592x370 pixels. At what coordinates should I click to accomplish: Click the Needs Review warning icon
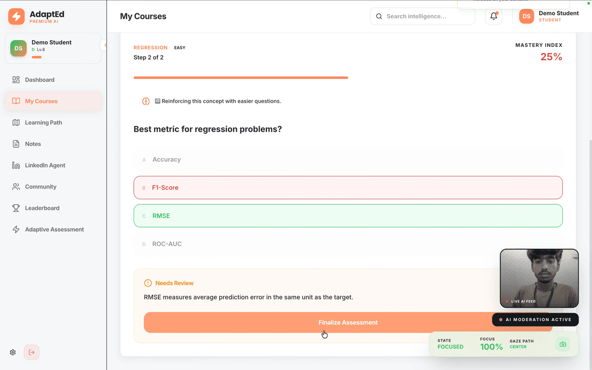pyautogui.click(x=148, y=283)
